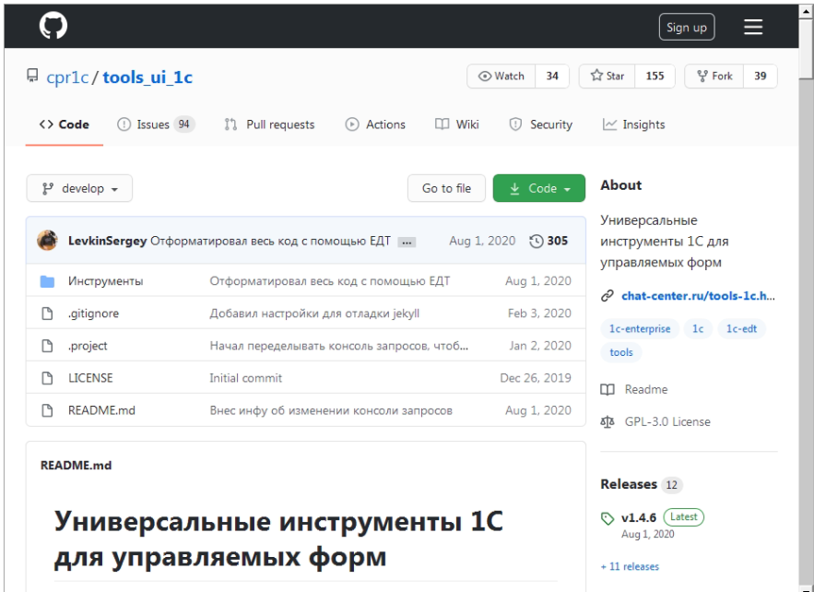
Task: Switch to the Pull requests tab
Action: pos(269,124)
